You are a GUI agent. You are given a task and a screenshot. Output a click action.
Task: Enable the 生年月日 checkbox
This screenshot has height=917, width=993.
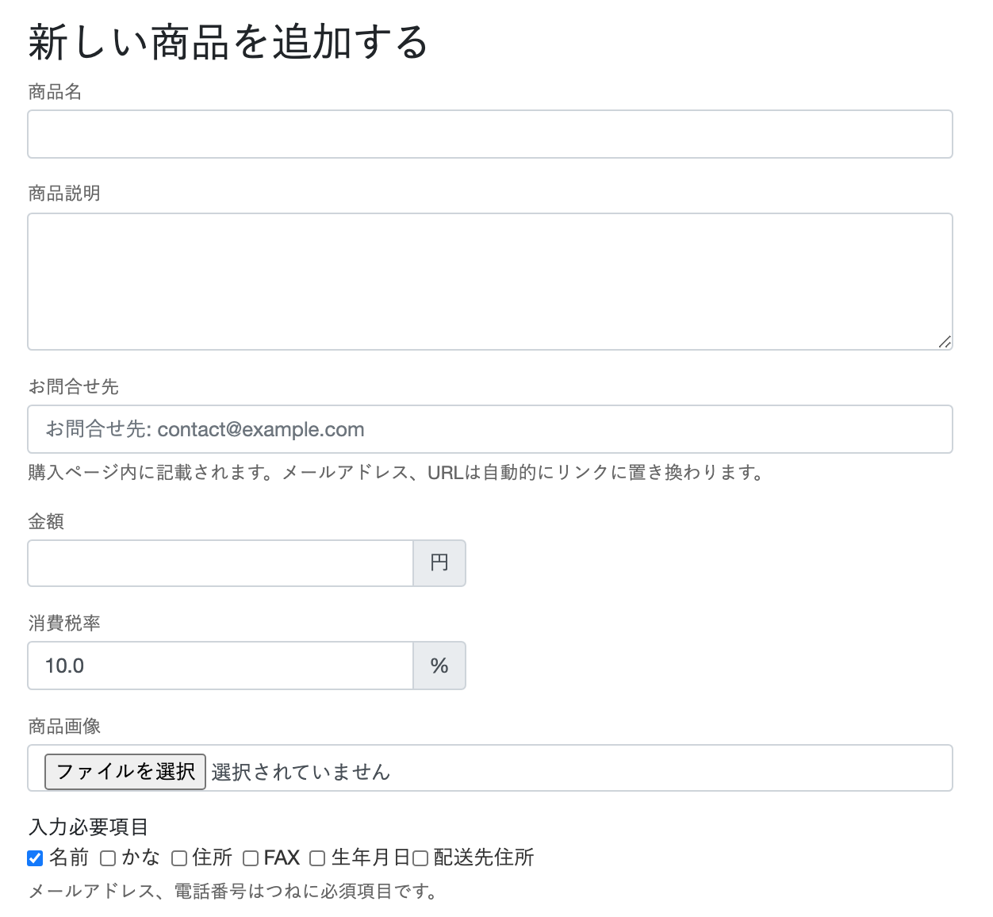click(x=317, y=858)
